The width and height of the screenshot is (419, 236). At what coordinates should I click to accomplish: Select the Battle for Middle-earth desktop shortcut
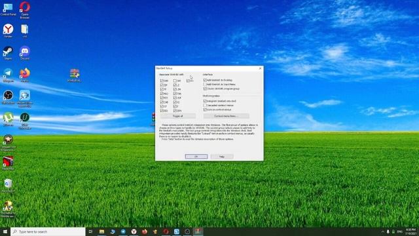[x=8, y=209]
